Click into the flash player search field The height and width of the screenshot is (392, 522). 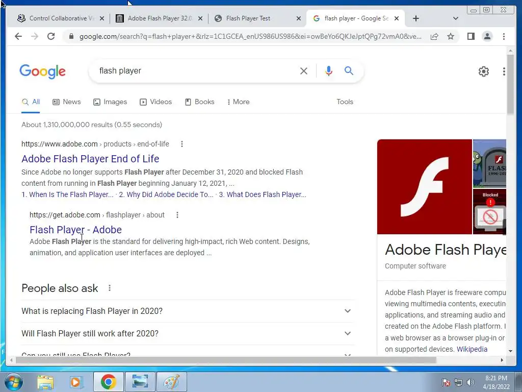196,70
